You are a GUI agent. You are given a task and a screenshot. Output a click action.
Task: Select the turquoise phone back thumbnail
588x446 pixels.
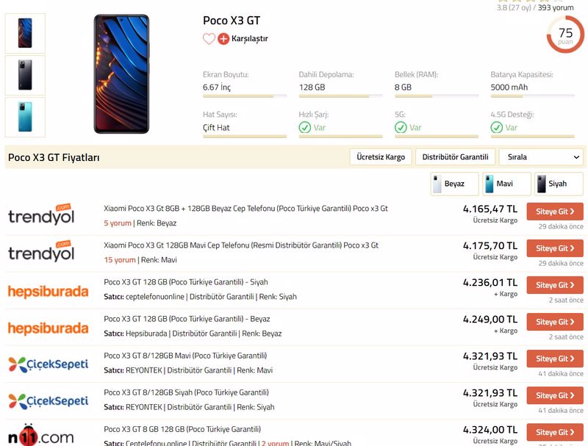pyautogui.click(x=25, y=117)
